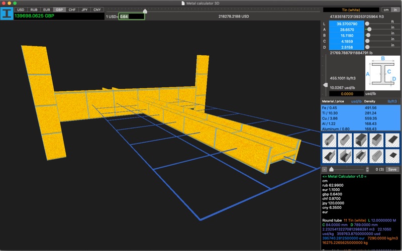Screen dimensions: 402x251
Task: Click the custom price field 0.0000
Action: (x=347, y=94)
